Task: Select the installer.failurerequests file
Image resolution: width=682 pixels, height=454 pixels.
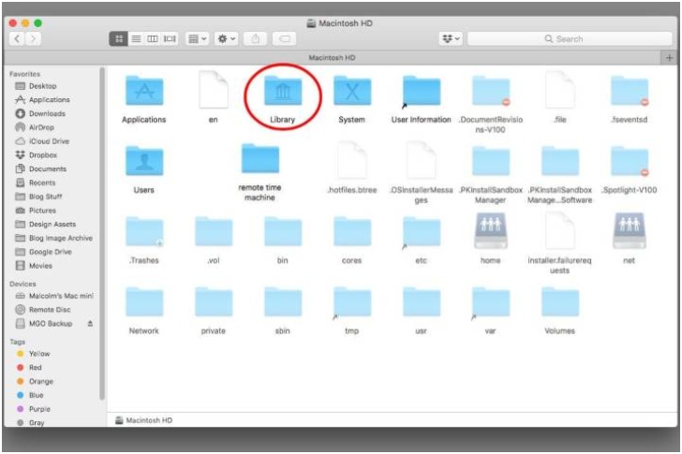Action: click(560, 230)
